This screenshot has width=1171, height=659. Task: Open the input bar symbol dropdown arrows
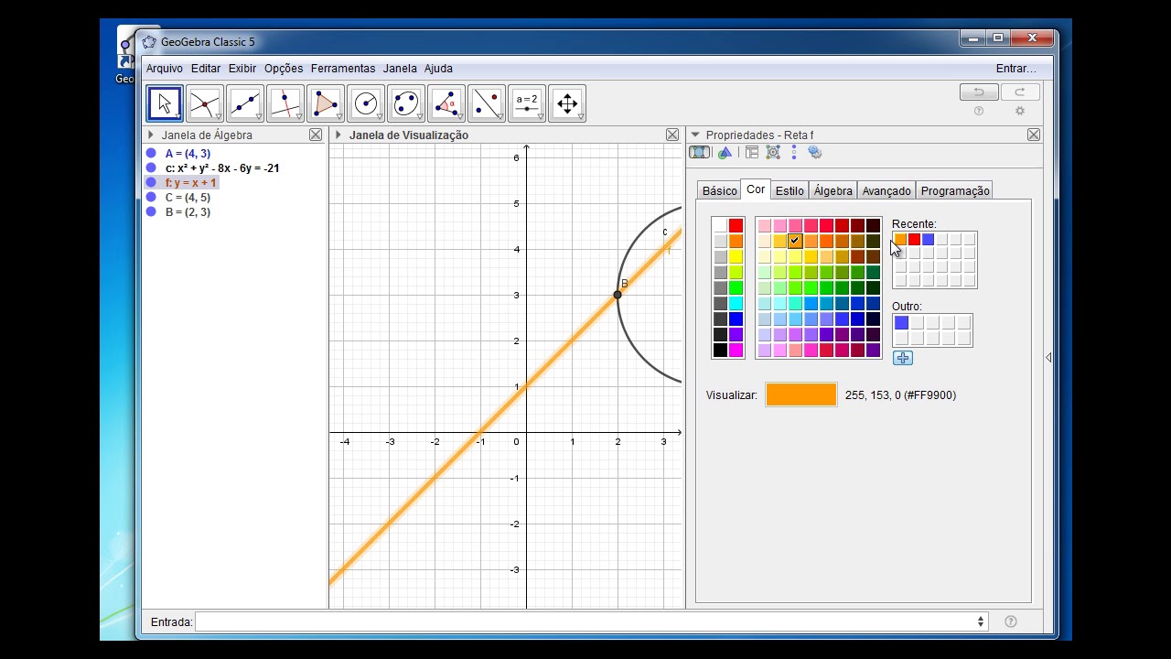click(x=981, y=621)
